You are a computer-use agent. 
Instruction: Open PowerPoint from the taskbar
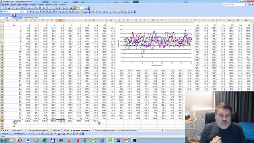[127, 140]
